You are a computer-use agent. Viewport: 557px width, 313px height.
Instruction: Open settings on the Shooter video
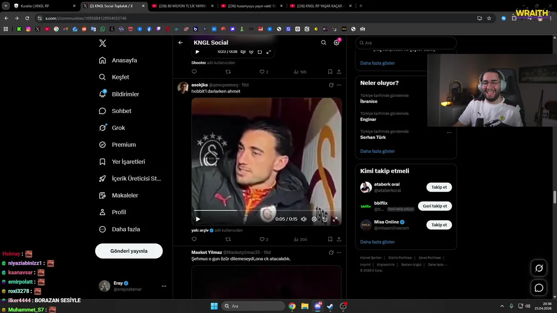pyautogui.click(x=251, y=52)
